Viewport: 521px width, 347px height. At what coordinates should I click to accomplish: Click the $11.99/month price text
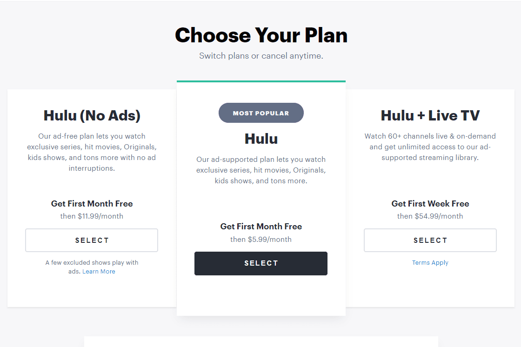pyautogui.click(x=92, y=216)
